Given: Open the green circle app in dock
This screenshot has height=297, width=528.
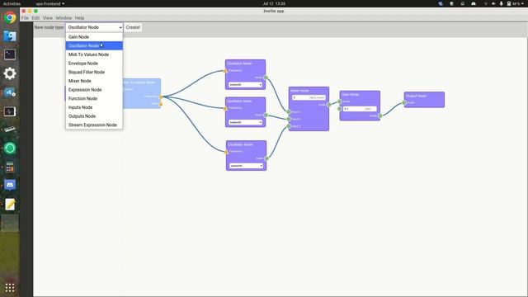Looking at the screenshot, I should click(x=10, y=148).
